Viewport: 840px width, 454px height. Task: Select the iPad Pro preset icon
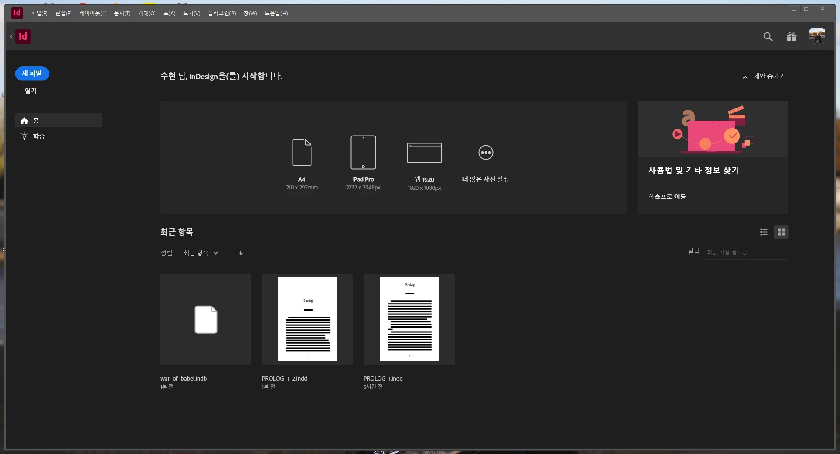tap(363, 152)
